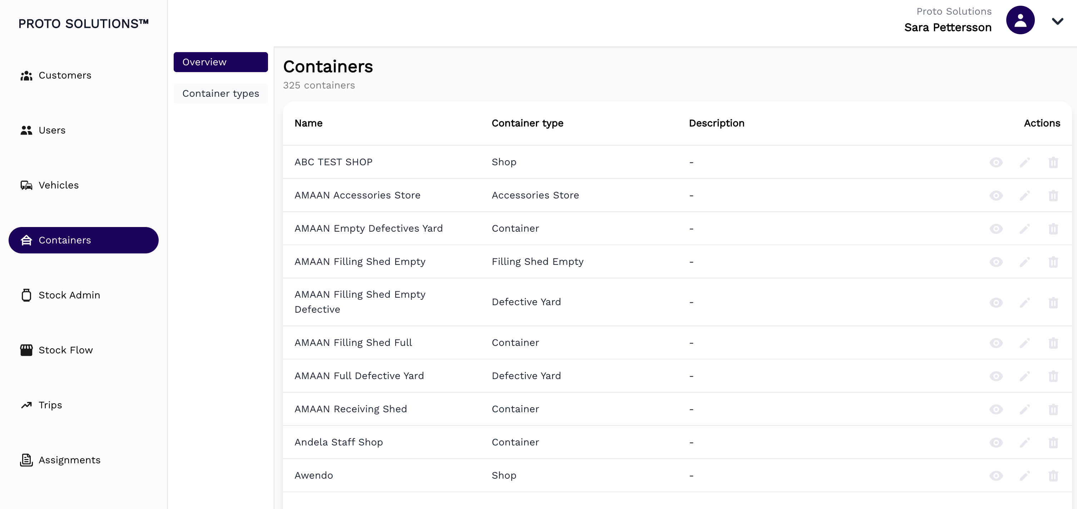The image size is (1077, 509).
Task: Delete AMAAN Filling Shed Full container
Action: 1053,343
